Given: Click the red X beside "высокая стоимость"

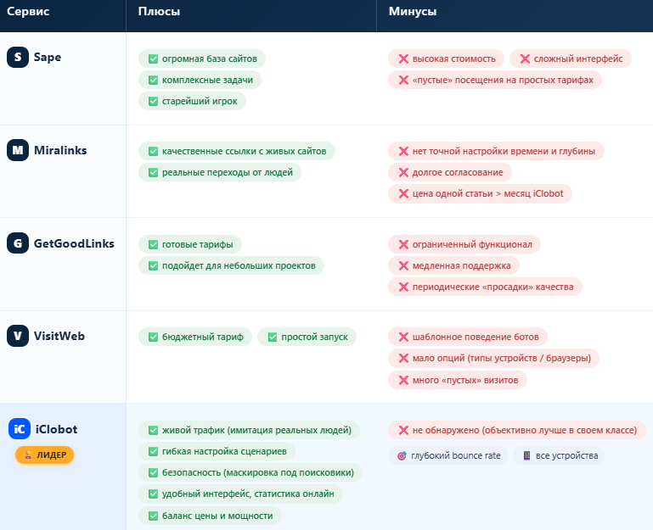Looking at the screenshot, I should [x=402, y=59].
